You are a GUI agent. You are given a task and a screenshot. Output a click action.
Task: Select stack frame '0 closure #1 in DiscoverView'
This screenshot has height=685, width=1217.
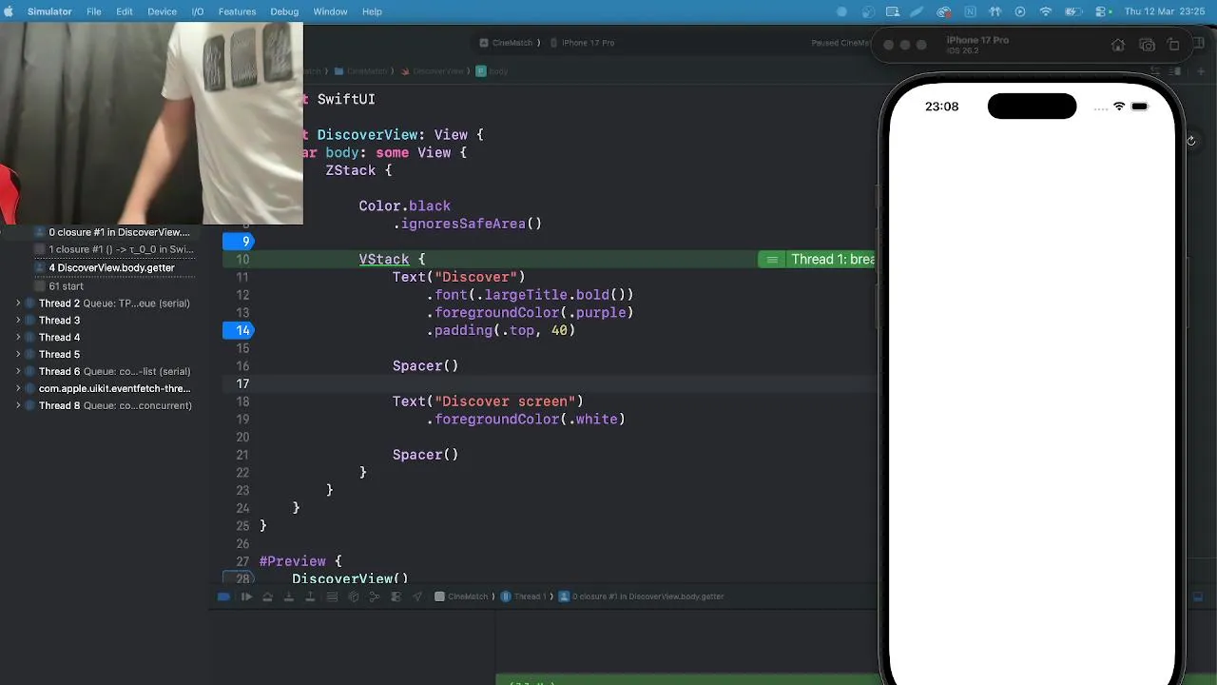coord(112,232)
